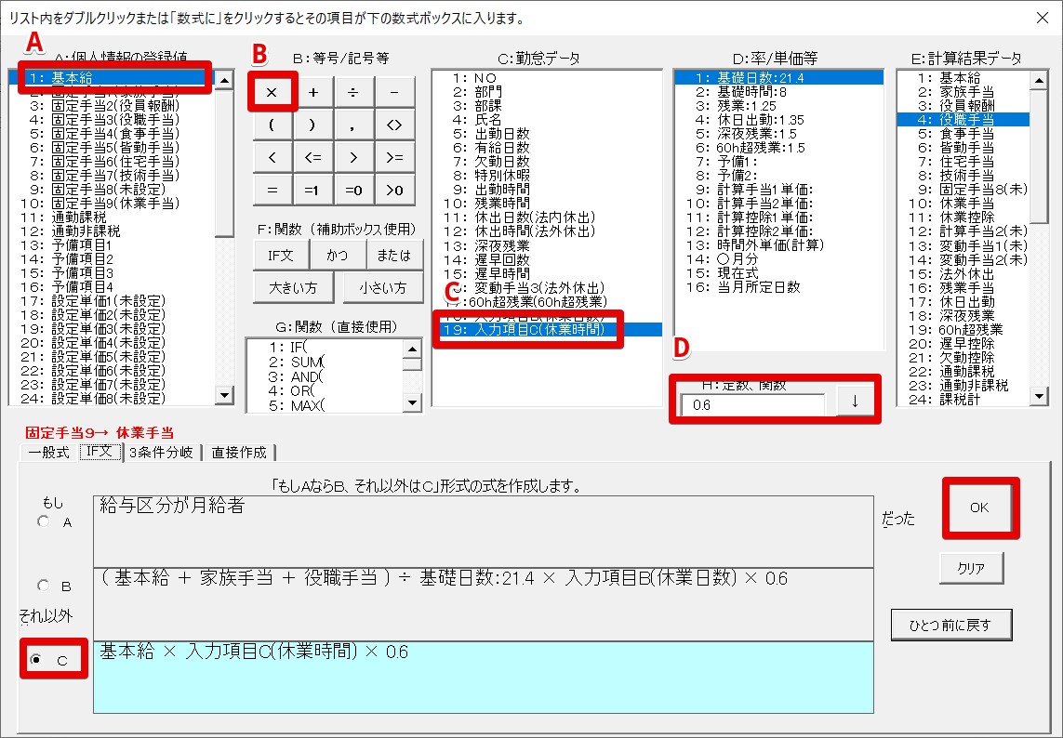Click the division ÷ operator button
The image size is (1063, 738).
(353, 92)
